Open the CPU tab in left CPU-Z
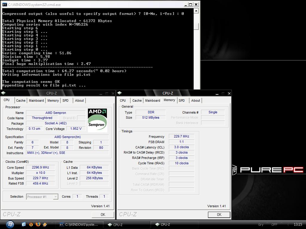 click(x=7, y=100)
